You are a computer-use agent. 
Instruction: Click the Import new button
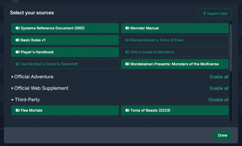click(215, 14)
